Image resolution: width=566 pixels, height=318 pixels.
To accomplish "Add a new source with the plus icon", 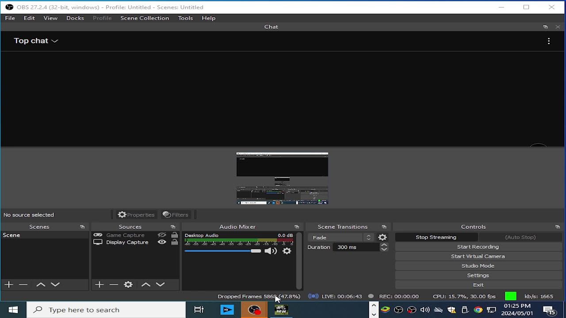I will coord(99,285).
